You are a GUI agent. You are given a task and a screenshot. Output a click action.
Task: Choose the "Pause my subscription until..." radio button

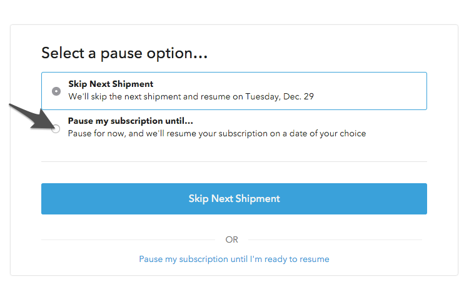56,129
